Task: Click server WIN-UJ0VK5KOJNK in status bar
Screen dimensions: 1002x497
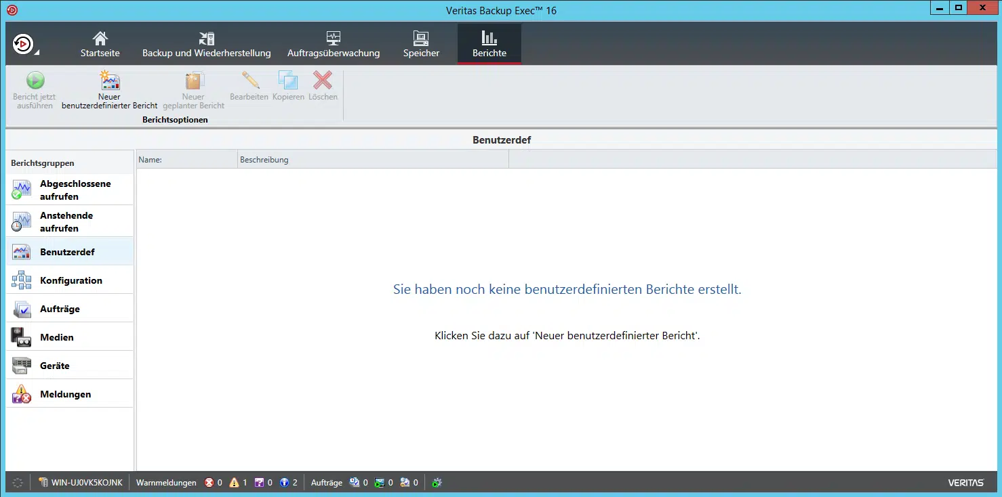Action: click(x=81, y=483)
